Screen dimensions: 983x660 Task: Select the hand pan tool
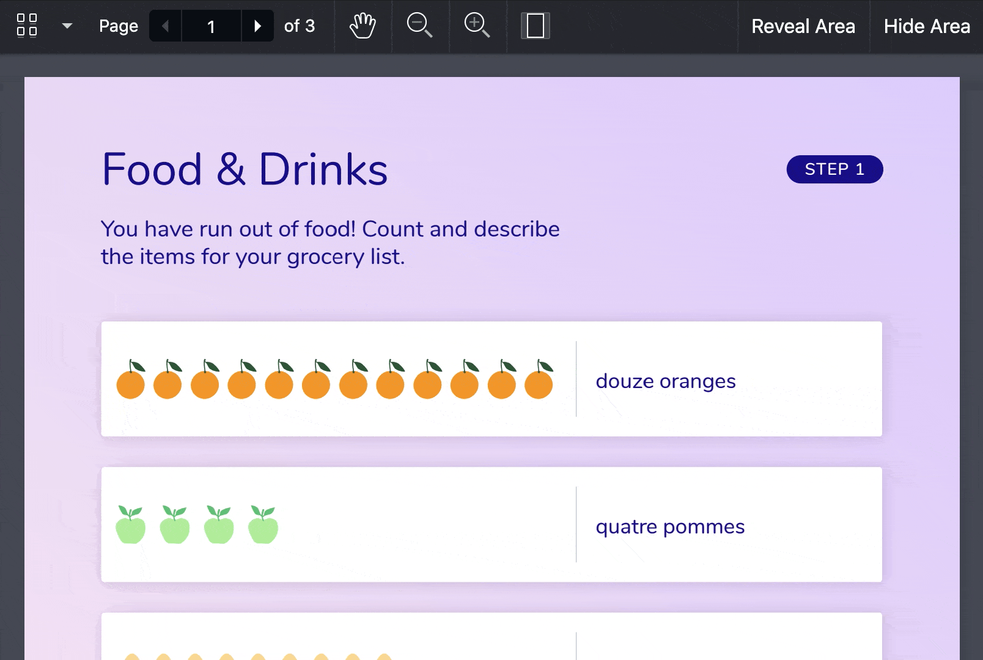[363, 26]
